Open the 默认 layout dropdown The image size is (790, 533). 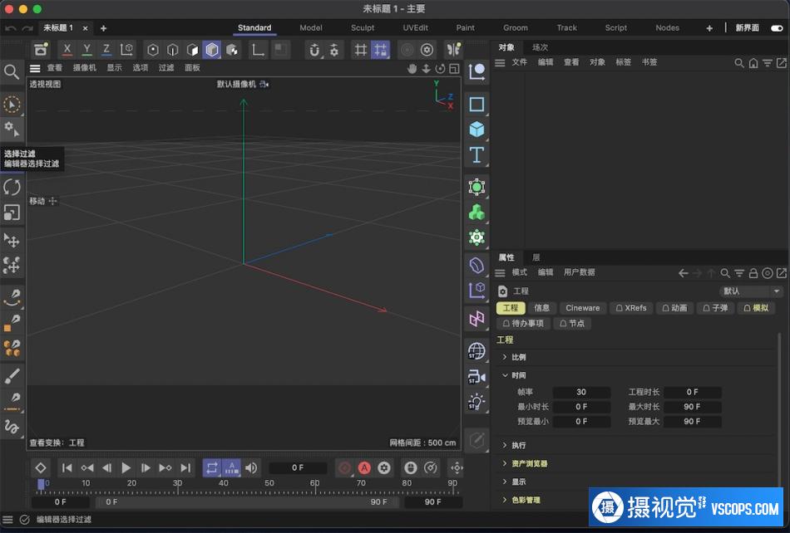click(x=751, y=291)
